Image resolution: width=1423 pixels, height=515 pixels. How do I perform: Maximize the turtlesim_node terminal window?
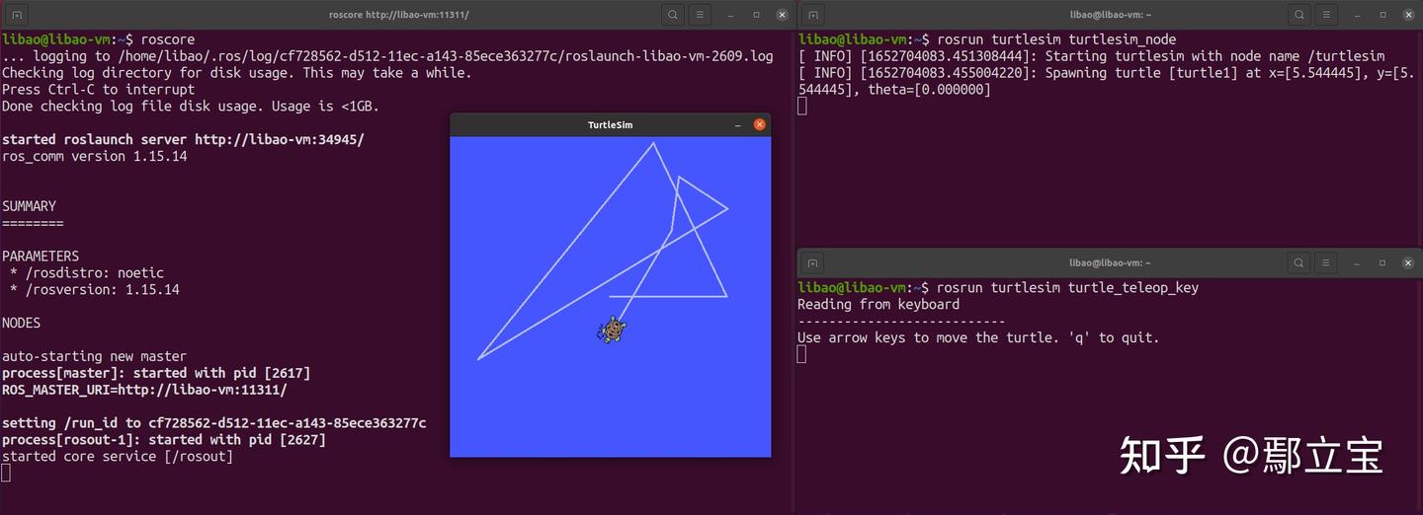(1382, 15)
